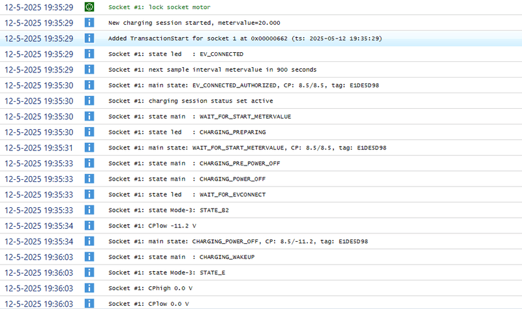The width and height of the screenshot is (522, 309).
Task: Click info icon beside CPhigh 0.0 V
Action: coord(90,288)
